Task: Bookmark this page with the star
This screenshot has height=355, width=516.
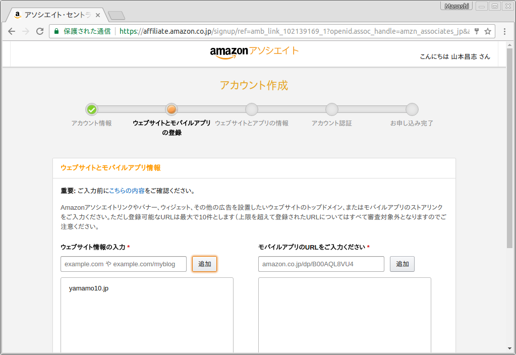Action: pos(488,31)
